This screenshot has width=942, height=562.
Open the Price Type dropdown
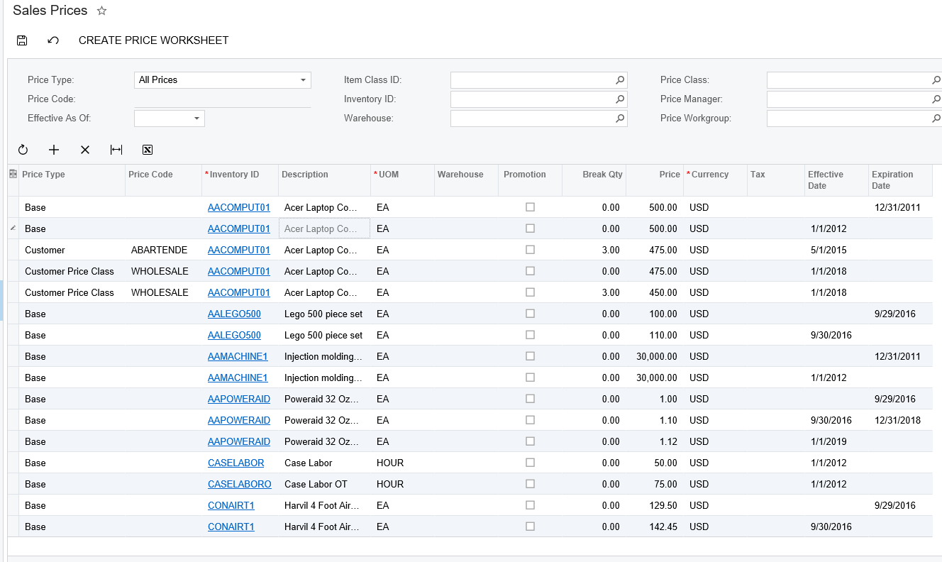pyautogui.click(x=303, y=79)
